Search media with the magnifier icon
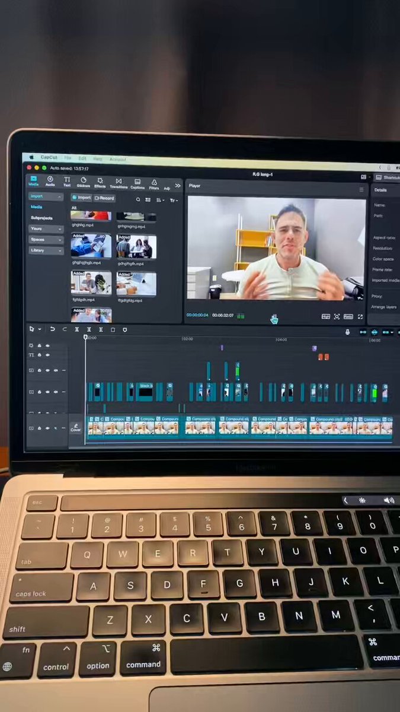The image size is (400, 712). point(138,200)
